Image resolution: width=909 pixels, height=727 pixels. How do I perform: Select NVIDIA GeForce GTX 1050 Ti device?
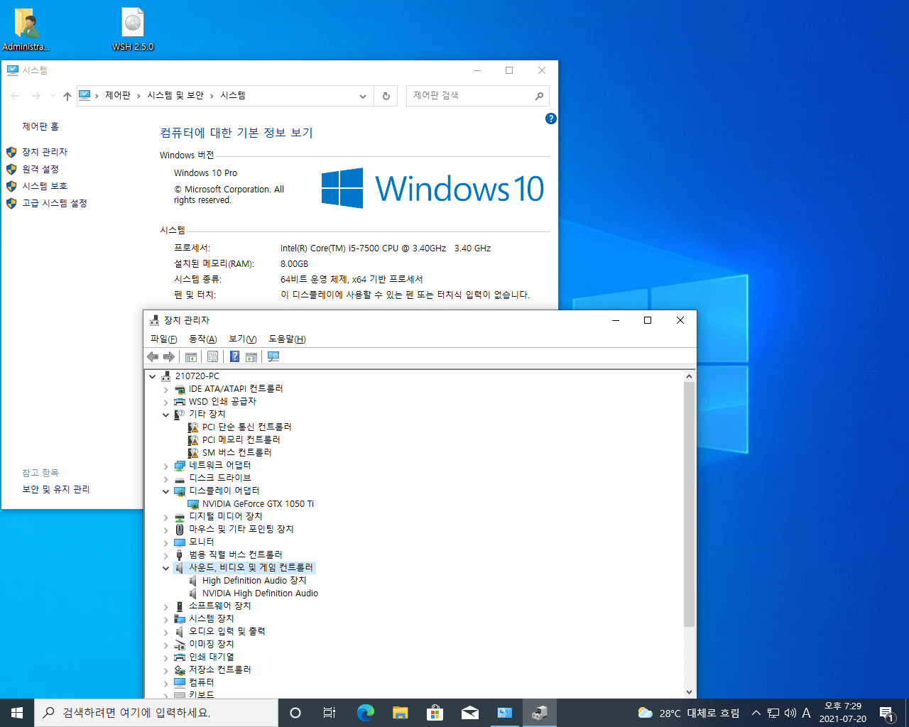click(x=251, y=504)
